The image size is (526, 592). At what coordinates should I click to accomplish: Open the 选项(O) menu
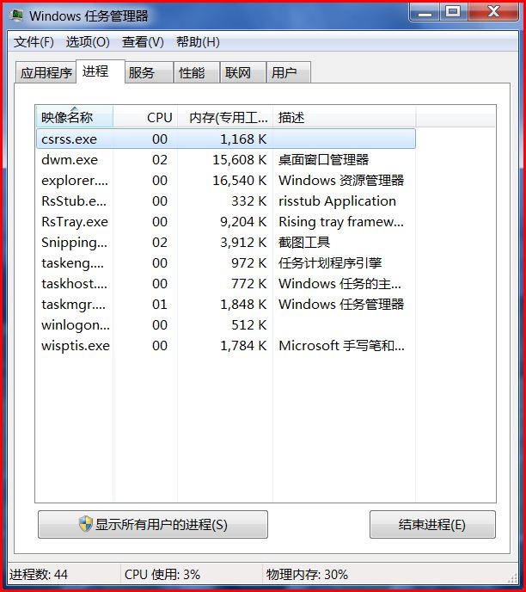click(x=88, y=42)
